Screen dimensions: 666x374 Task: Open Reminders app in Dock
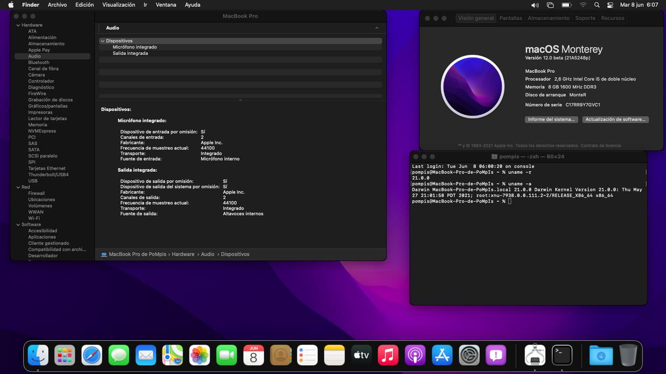308,355
